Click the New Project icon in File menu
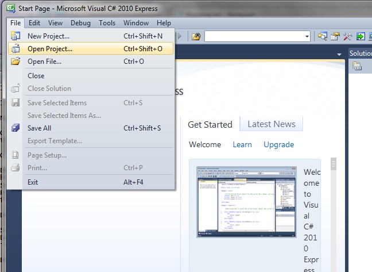Screen dimensions: 372x272 pos(15,36)
